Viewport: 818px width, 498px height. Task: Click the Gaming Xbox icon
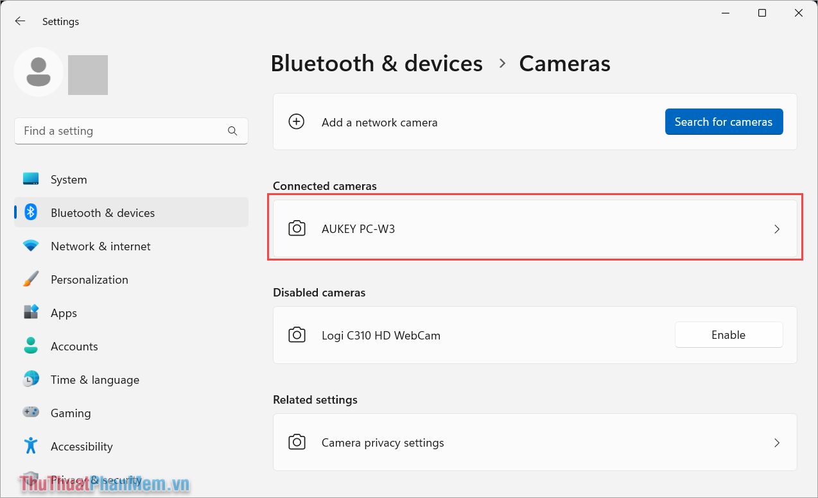pyautogui.click(x=30, y=413)
